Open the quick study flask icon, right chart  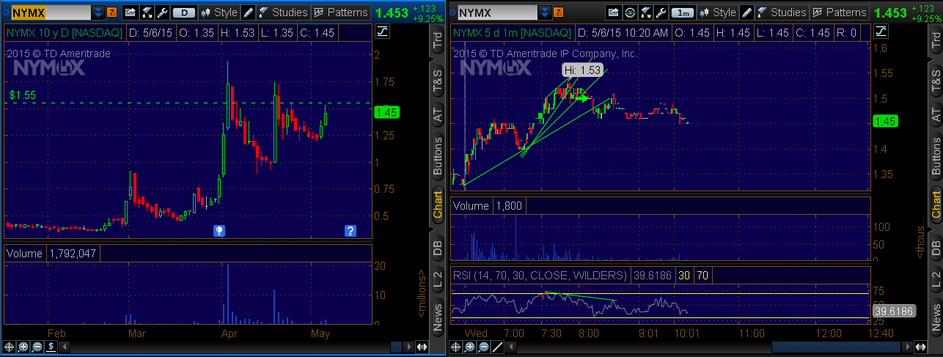(x=645, y=12)
